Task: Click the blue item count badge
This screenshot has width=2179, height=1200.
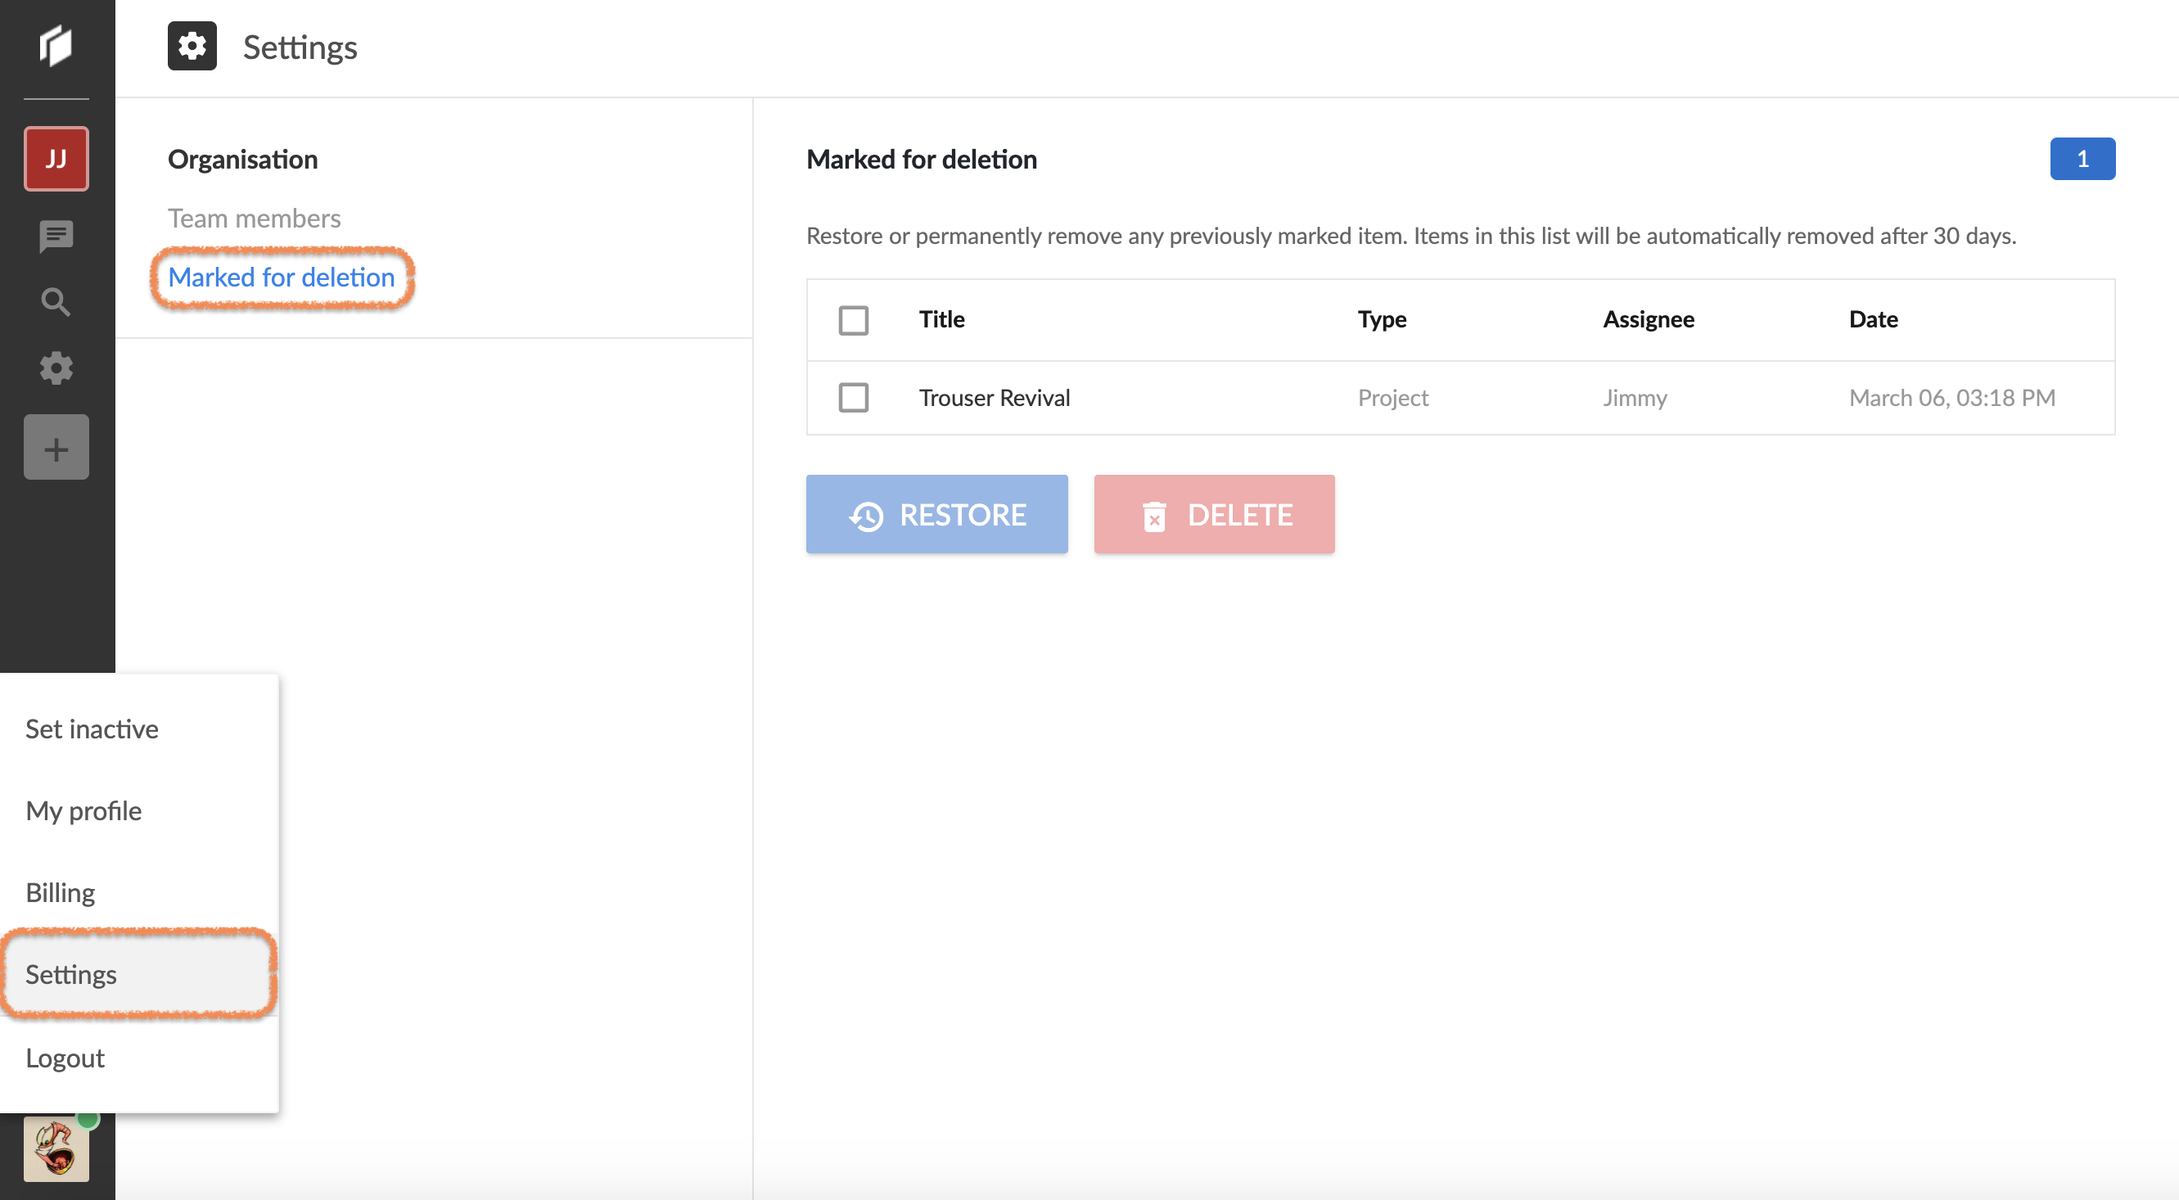Action: (2082, 159)
